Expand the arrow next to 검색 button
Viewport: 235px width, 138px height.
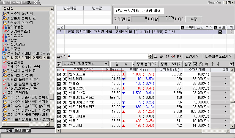tap(133, 64)
